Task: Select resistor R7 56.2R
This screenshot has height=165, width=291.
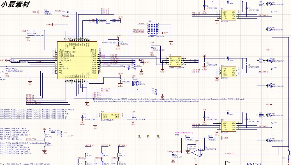Action: coord(53,132)
